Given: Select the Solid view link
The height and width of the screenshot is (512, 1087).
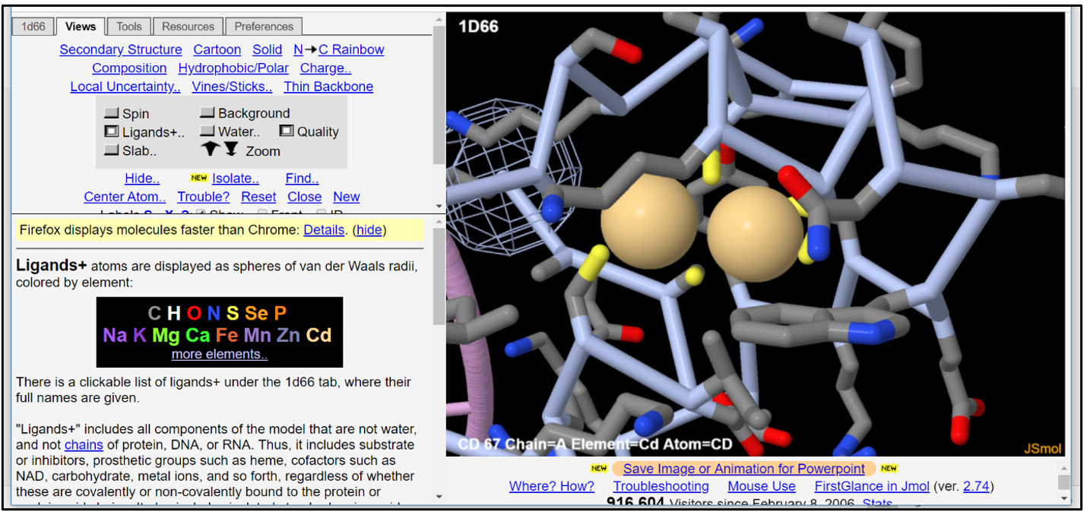Looking at the screenshot, I should tap(268, 49).
